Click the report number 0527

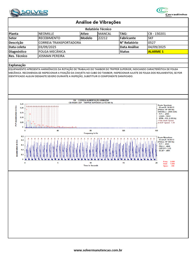point(168,43)
